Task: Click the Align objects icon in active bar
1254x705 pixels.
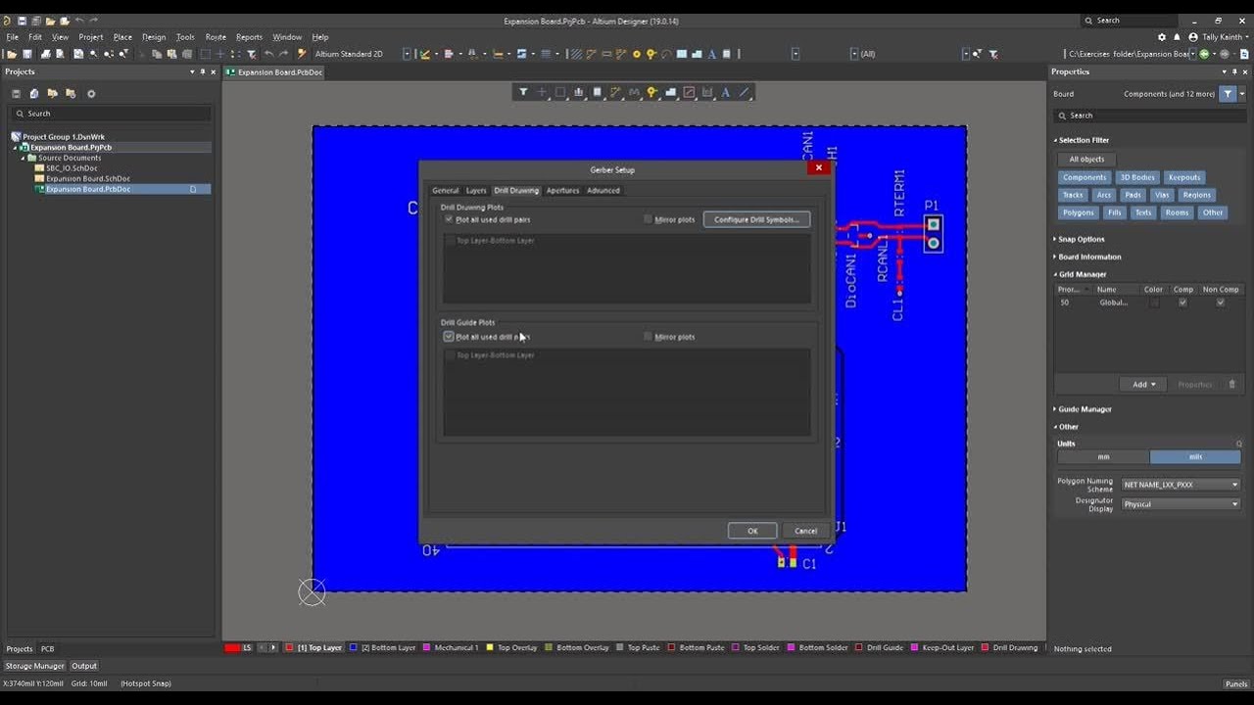Action: click(579, 92)
